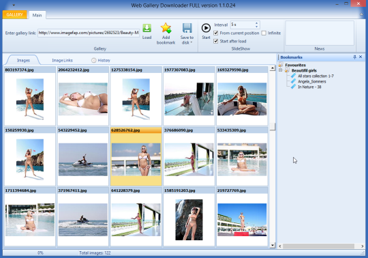Click the 0% progress indicator
Image resolution: width=368 pixels, height=258 pixels.
(40, 253)
